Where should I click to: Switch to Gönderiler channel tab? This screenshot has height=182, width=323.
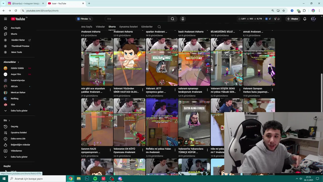click(x=147, y=27)
